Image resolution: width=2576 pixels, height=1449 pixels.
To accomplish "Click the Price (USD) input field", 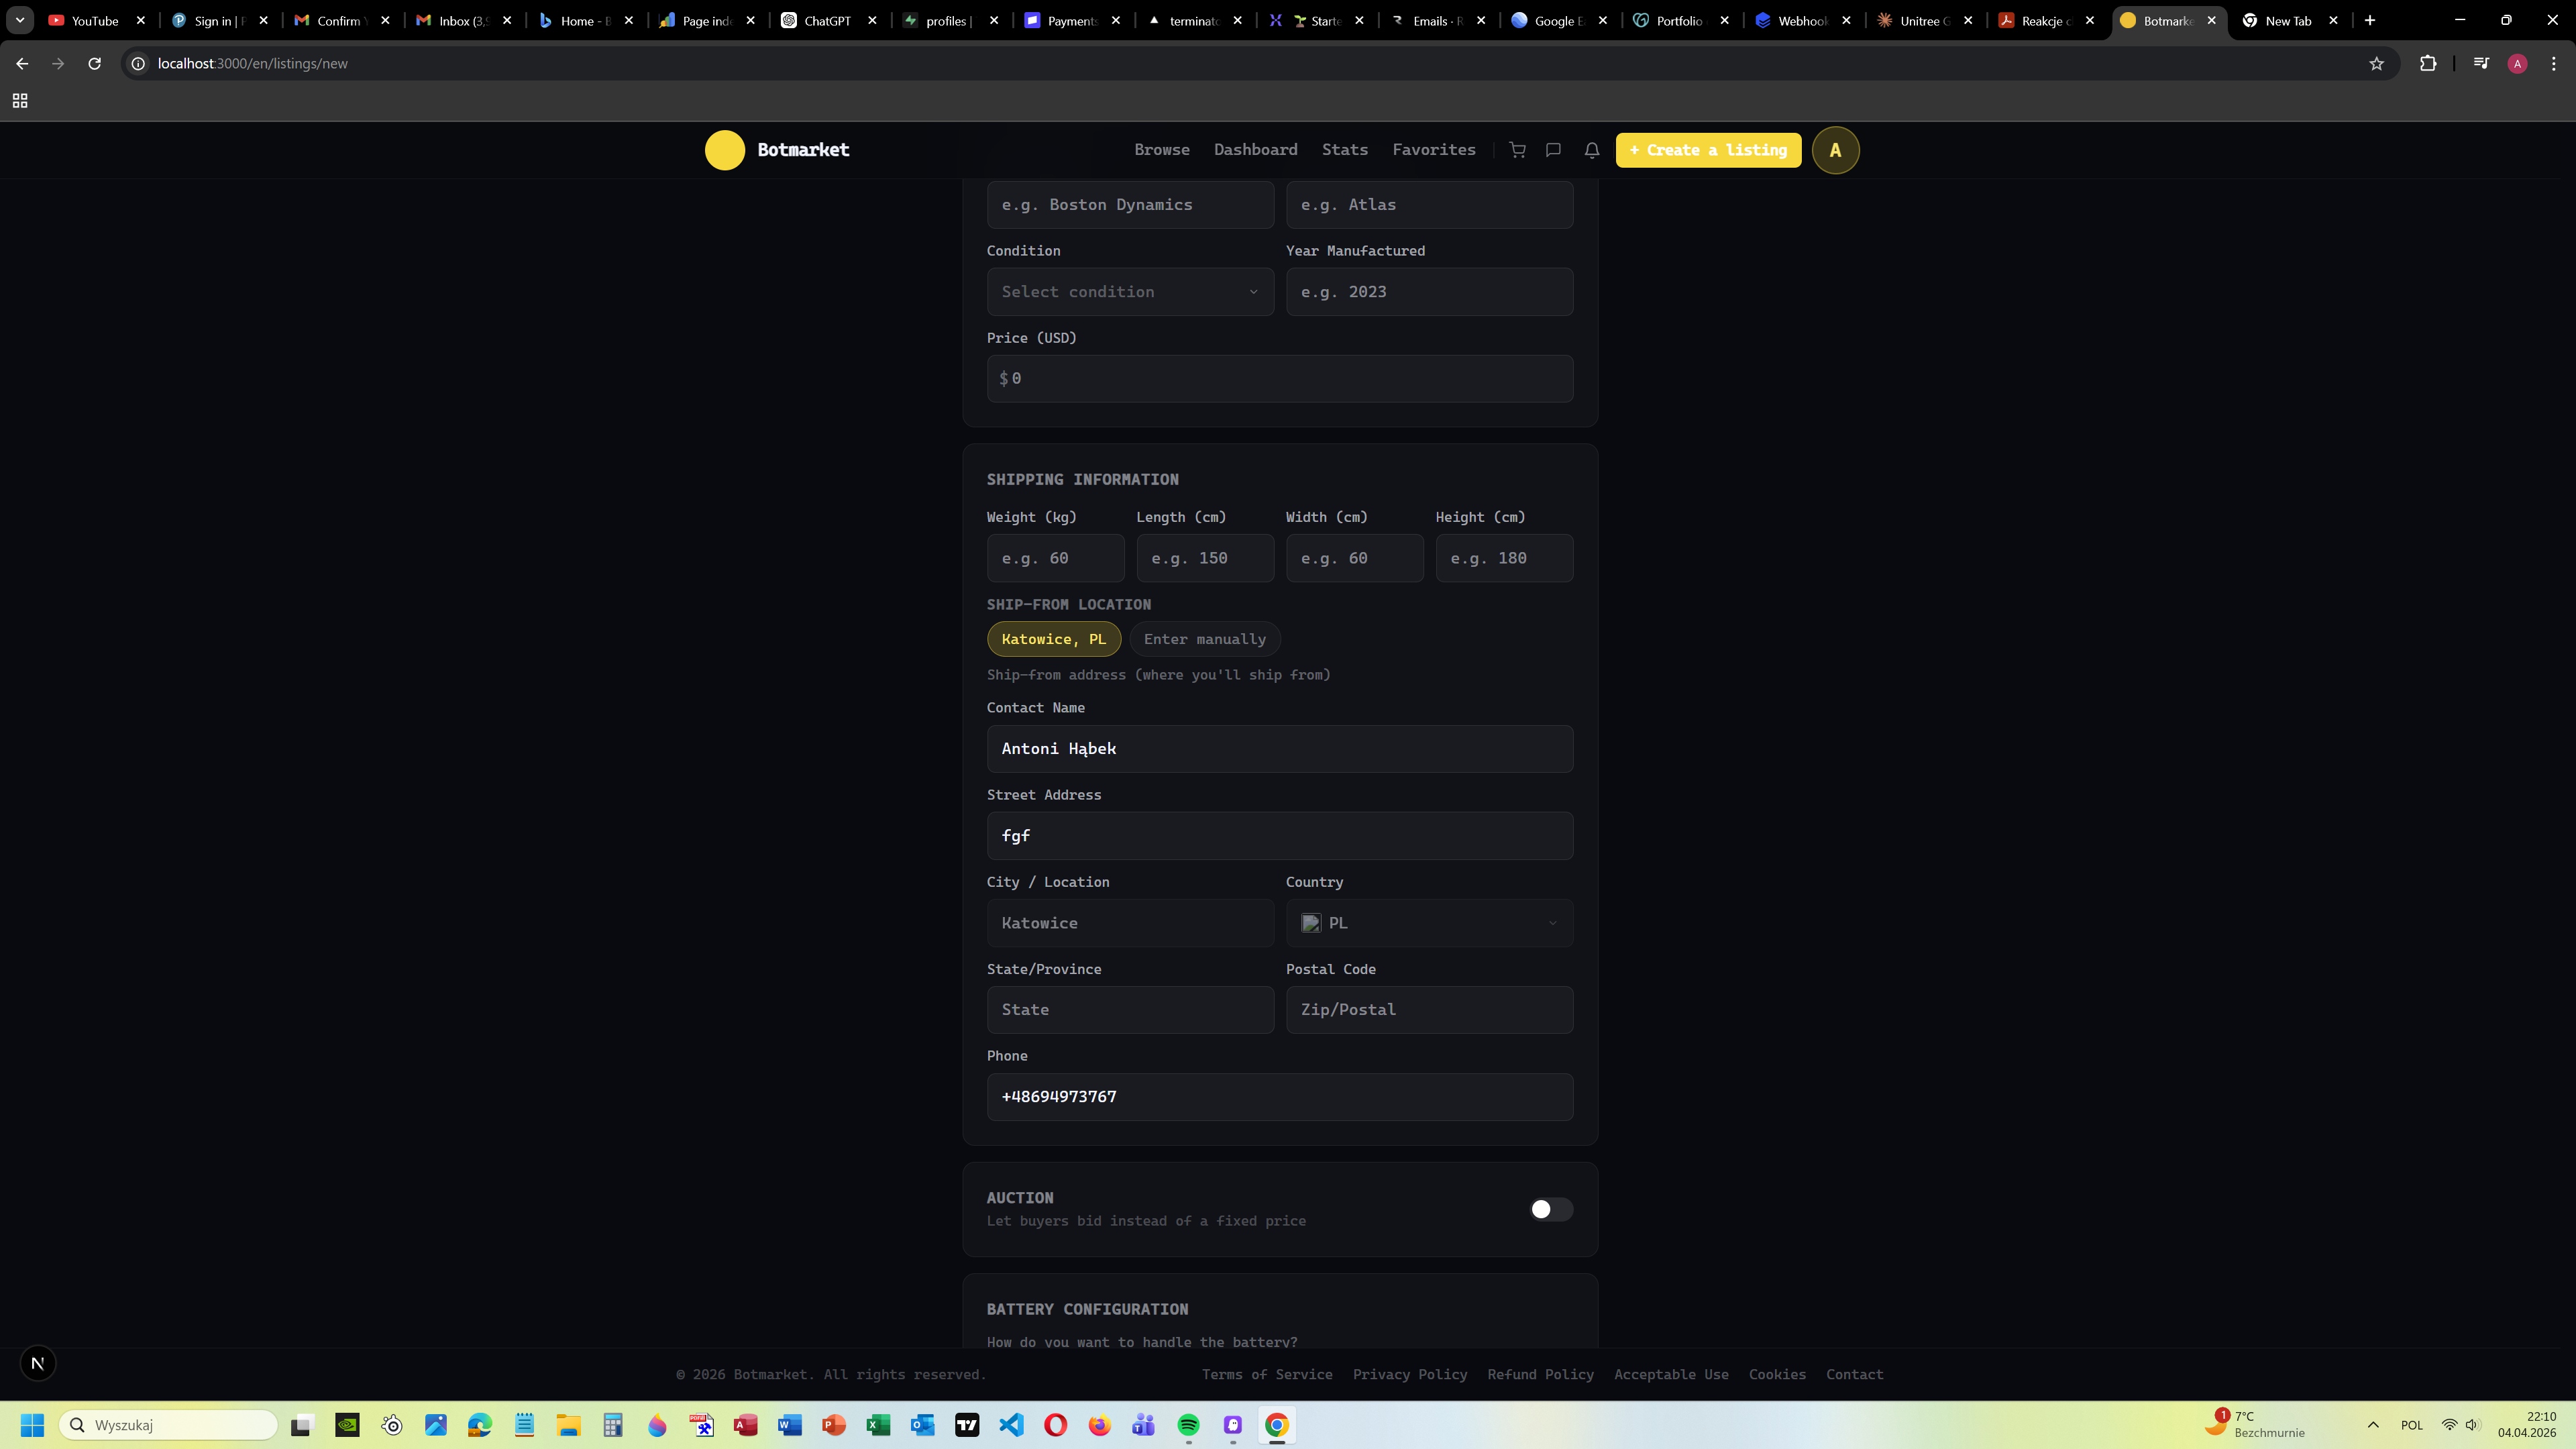I will point(1279,378).
